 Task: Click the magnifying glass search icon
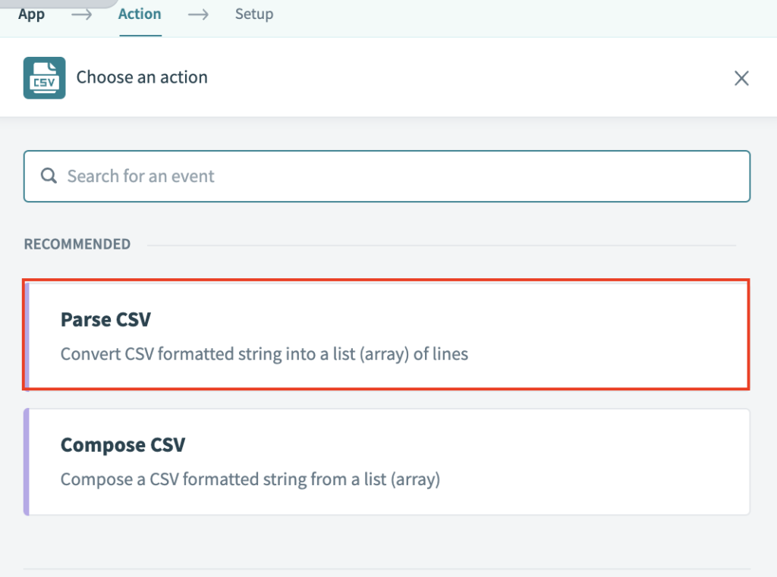coord(49,176)
